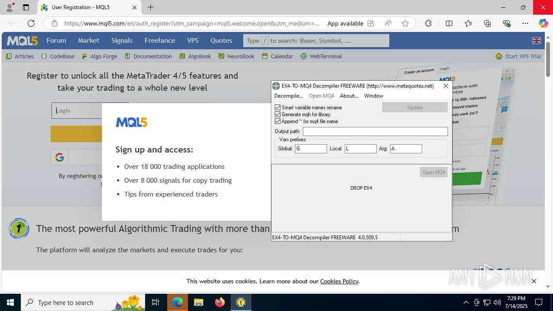Screen dimensions: 553x311
Task: Open Windows Start menu
Action: (x=10, y=302)
